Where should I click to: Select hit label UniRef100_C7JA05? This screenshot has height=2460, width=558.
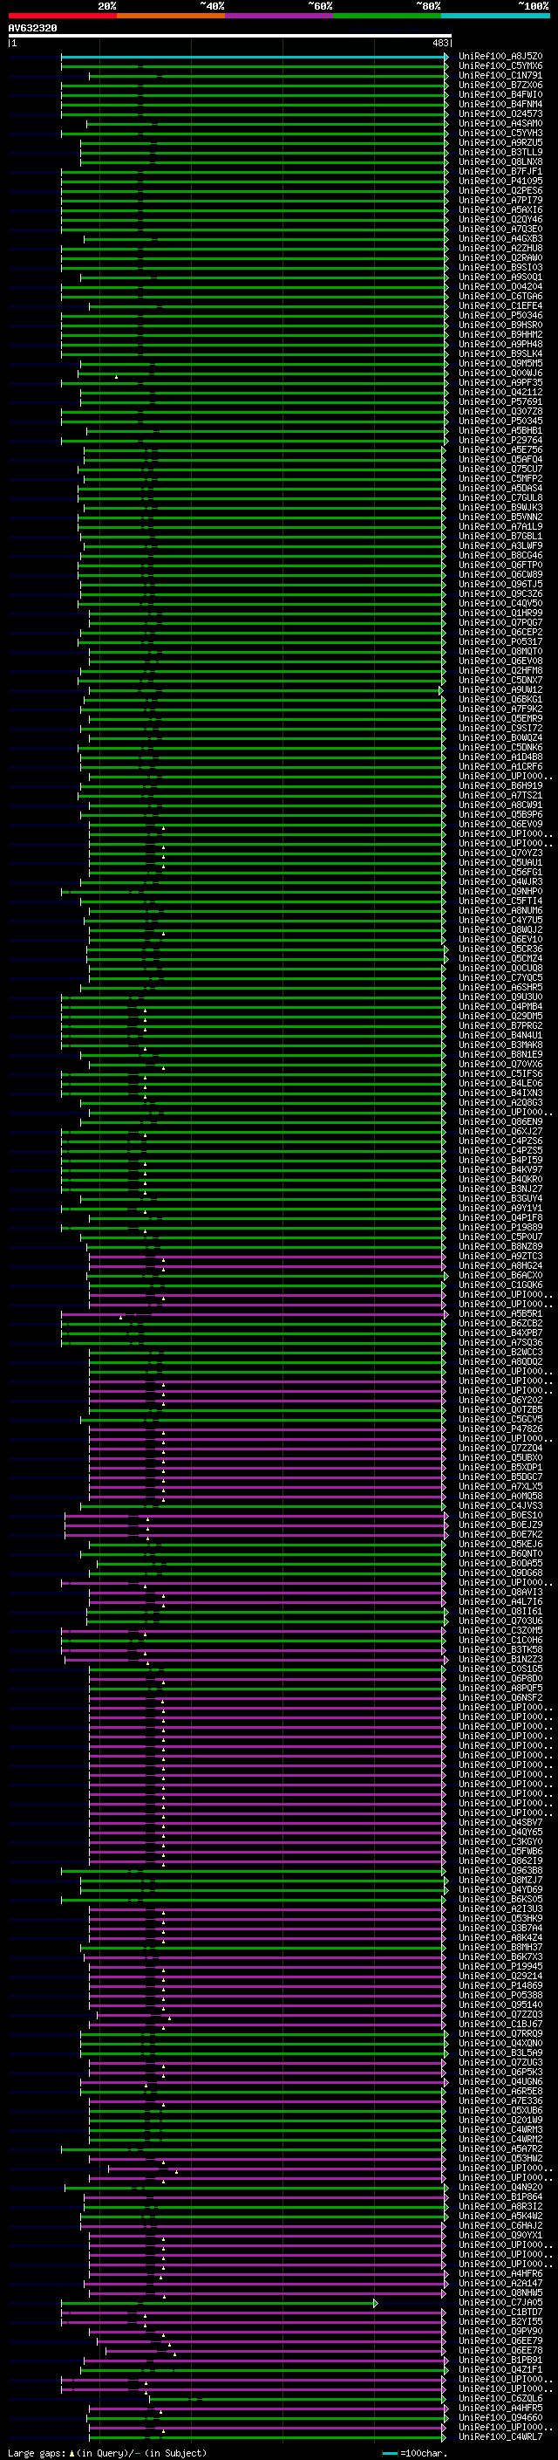point(500,2302)
